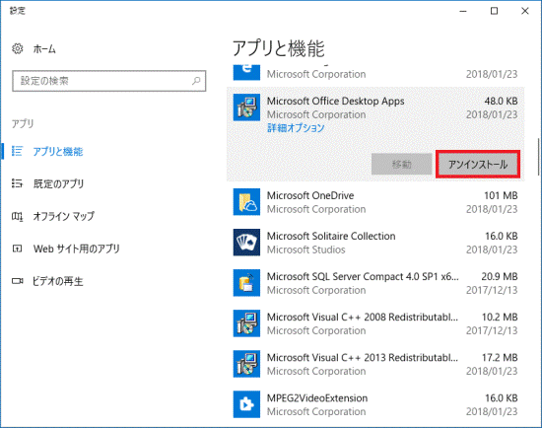Open 既定のアプリ settings
The image size is (542, 428).
[58, 183]
